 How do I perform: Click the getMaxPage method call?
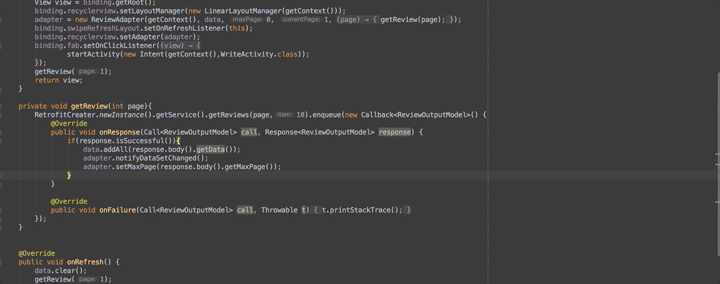point(245,167)
